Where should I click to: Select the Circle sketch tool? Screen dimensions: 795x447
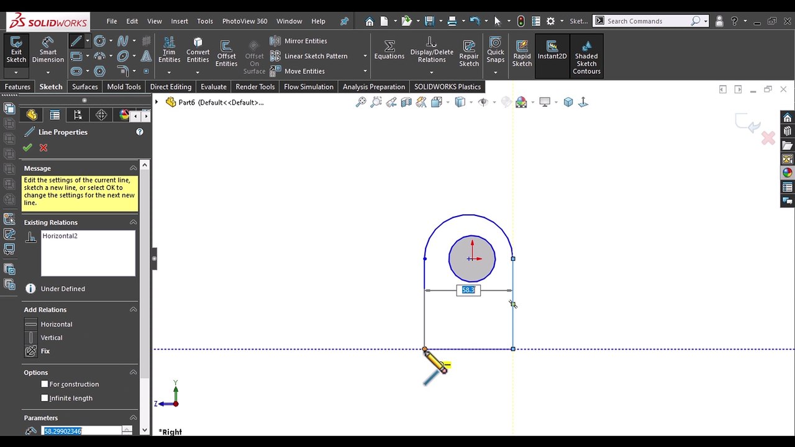tap(99, 41)
